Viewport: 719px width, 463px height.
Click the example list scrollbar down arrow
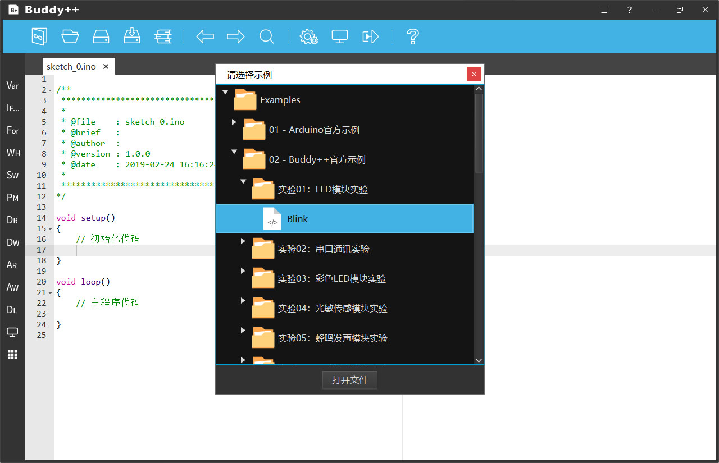click(479, 360)
